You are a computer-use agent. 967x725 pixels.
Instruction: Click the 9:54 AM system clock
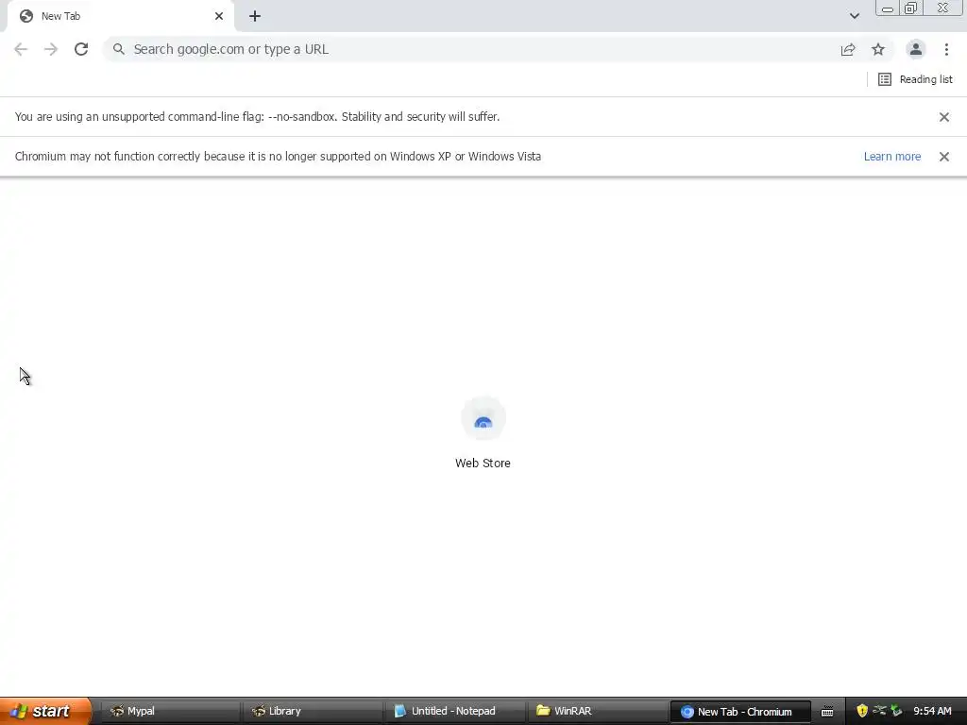pos(932,711)
